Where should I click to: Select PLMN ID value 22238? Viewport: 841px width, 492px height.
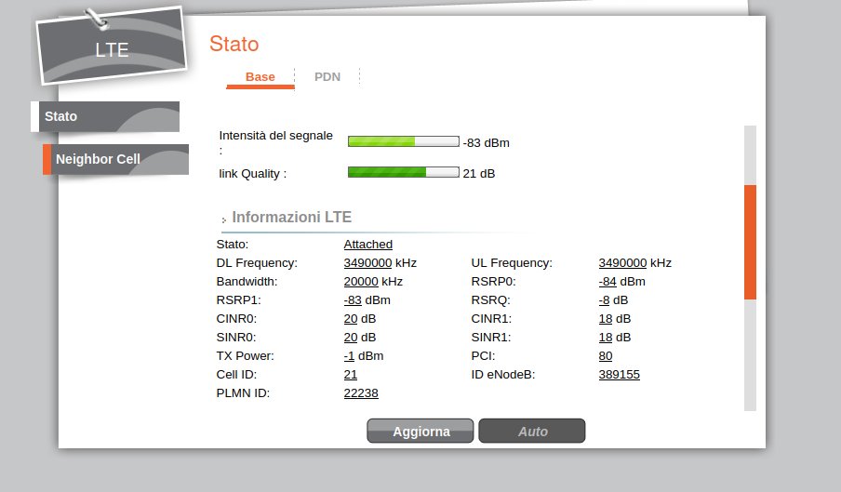(x=361, y=393)
